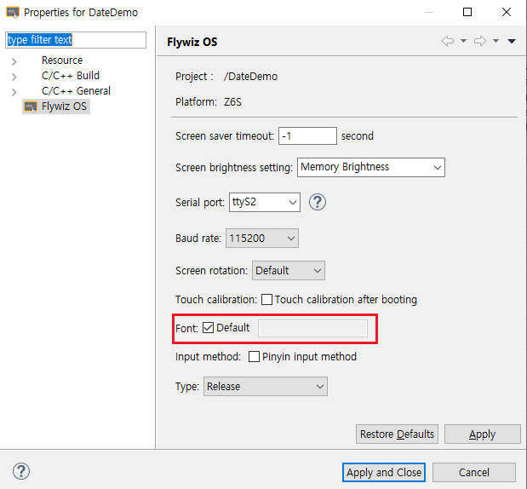Screen dimensions: 527x489
Task: Click the /DateDemo project path text
Action: pos(250,77)
